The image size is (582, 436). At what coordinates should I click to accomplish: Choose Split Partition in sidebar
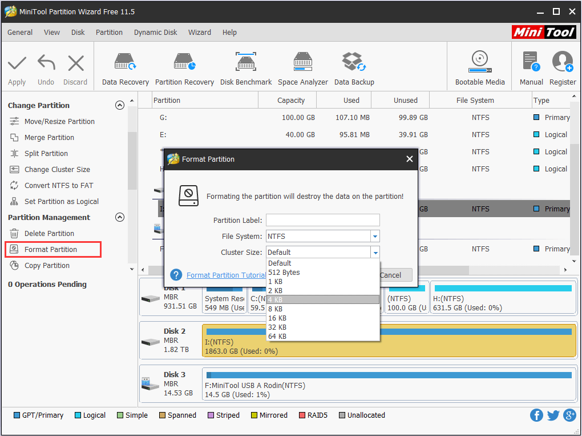point(39,154)
